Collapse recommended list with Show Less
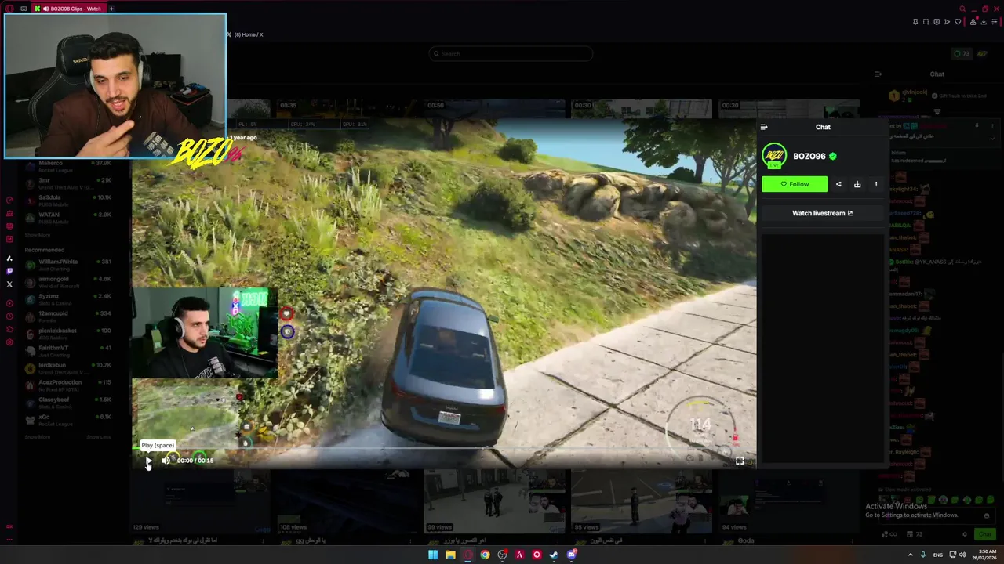This screenshot has width=1004, height=564. (x=98, y=437)
